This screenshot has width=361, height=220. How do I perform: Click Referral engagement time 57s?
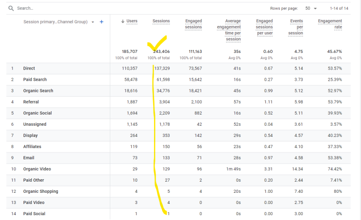click(237, 102)
